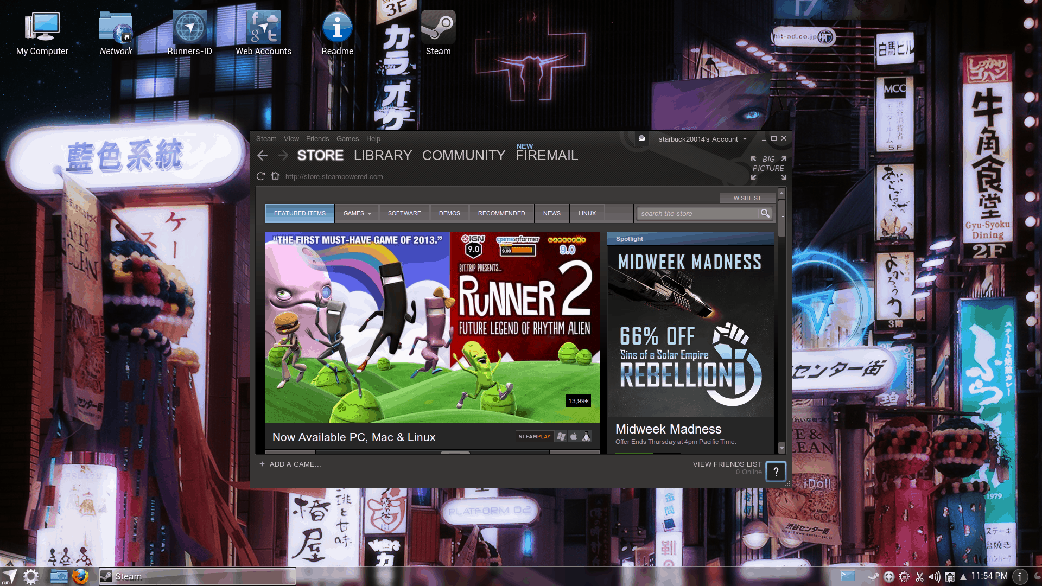Switch to the FIREMAIL section

[547, 156]
